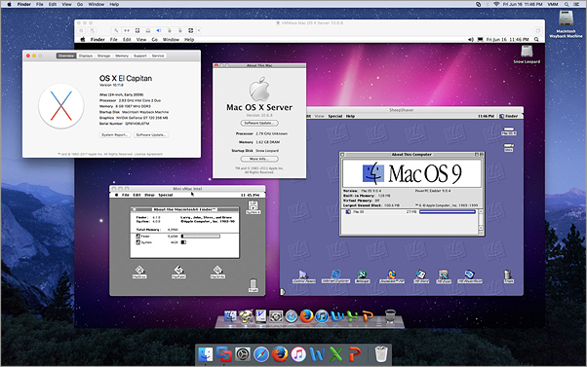Click the host menu bar clock
The width and height of the screenshot is (587, 367).
click(x=523, y=4)
